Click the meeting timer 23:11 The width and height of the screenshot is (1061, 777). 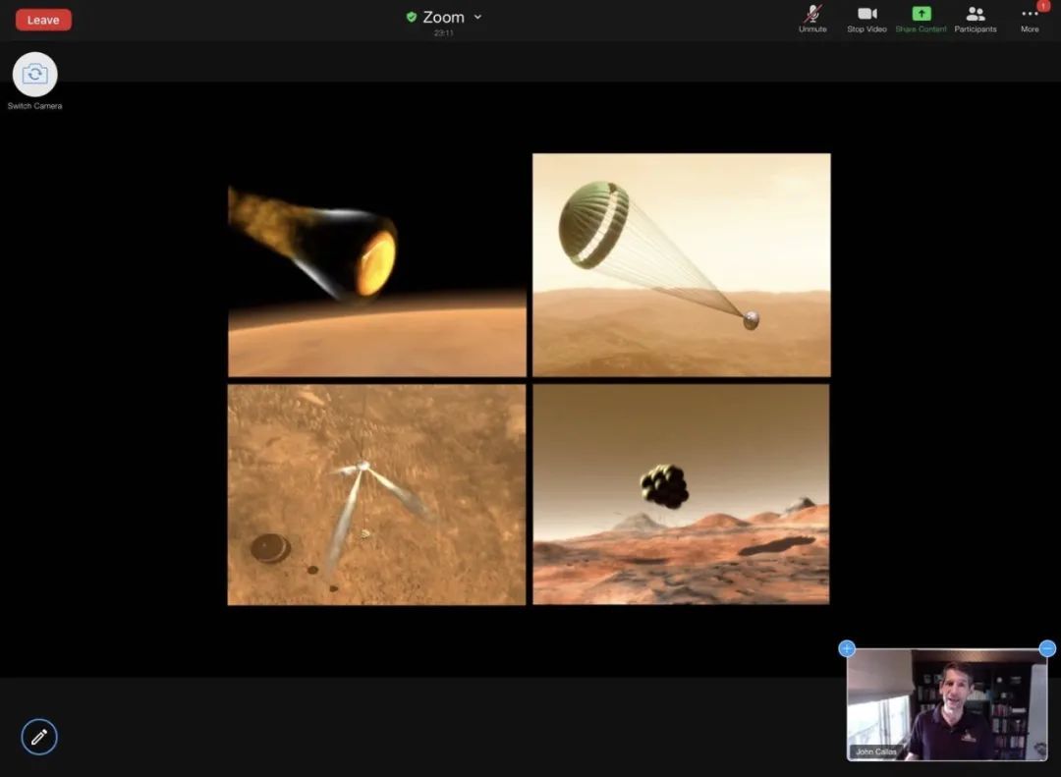pyautogui.click(x=444, y=32)
